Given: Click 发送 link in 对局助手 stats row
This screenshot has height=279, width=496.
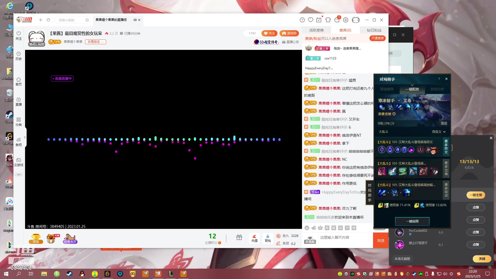Looking at the screenshot, I should point(444,123).
